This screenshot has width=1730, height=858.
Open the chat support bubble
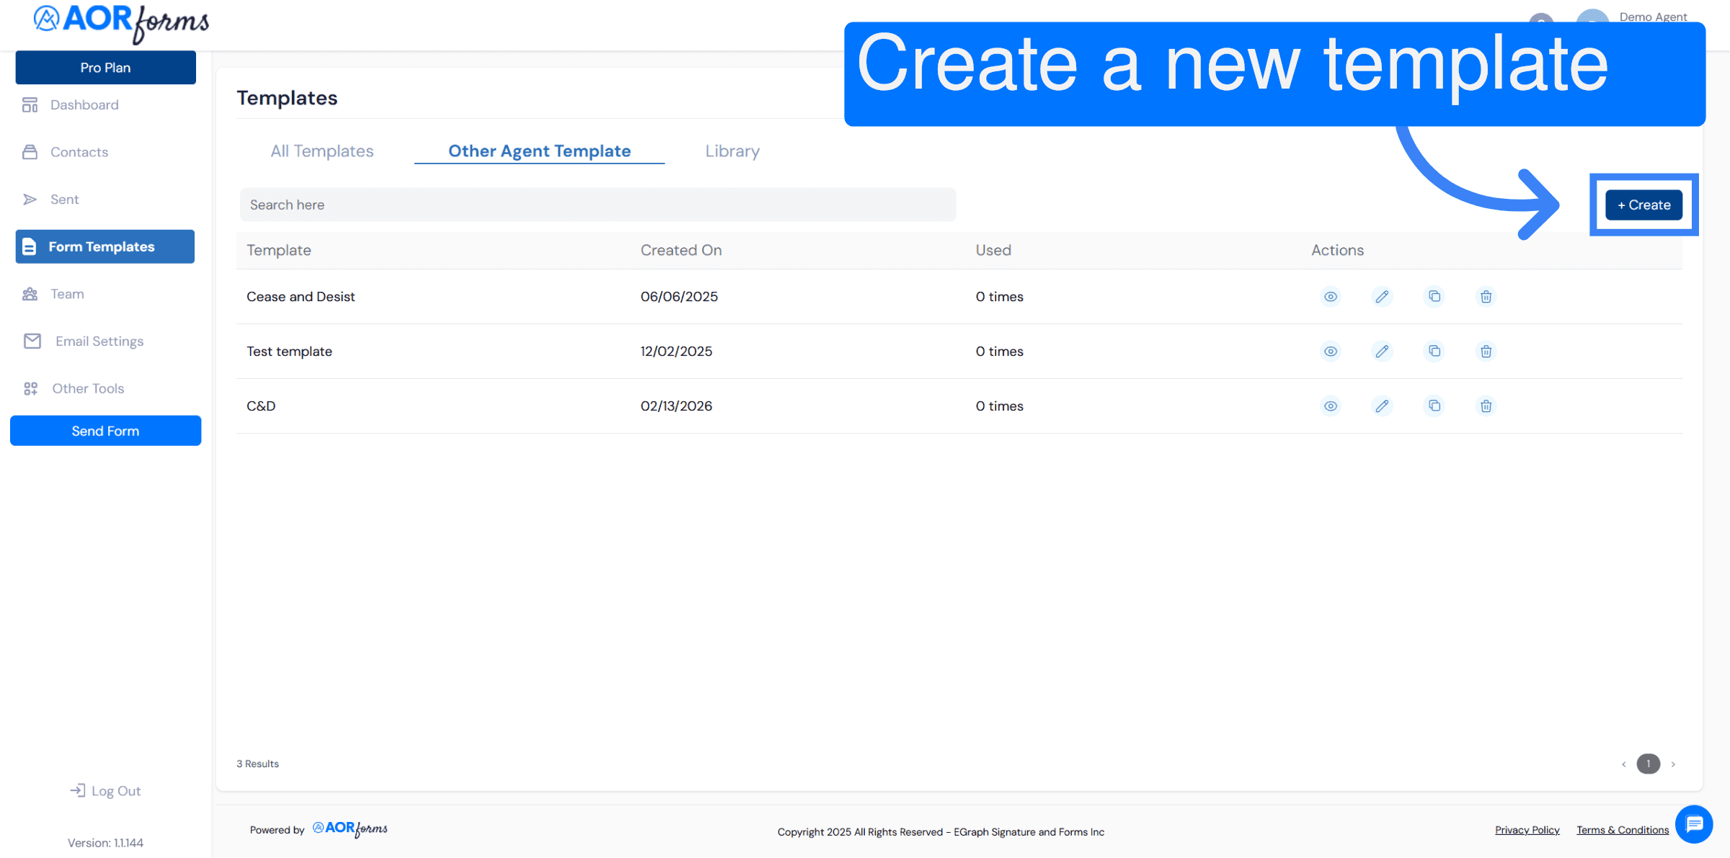1694,824
